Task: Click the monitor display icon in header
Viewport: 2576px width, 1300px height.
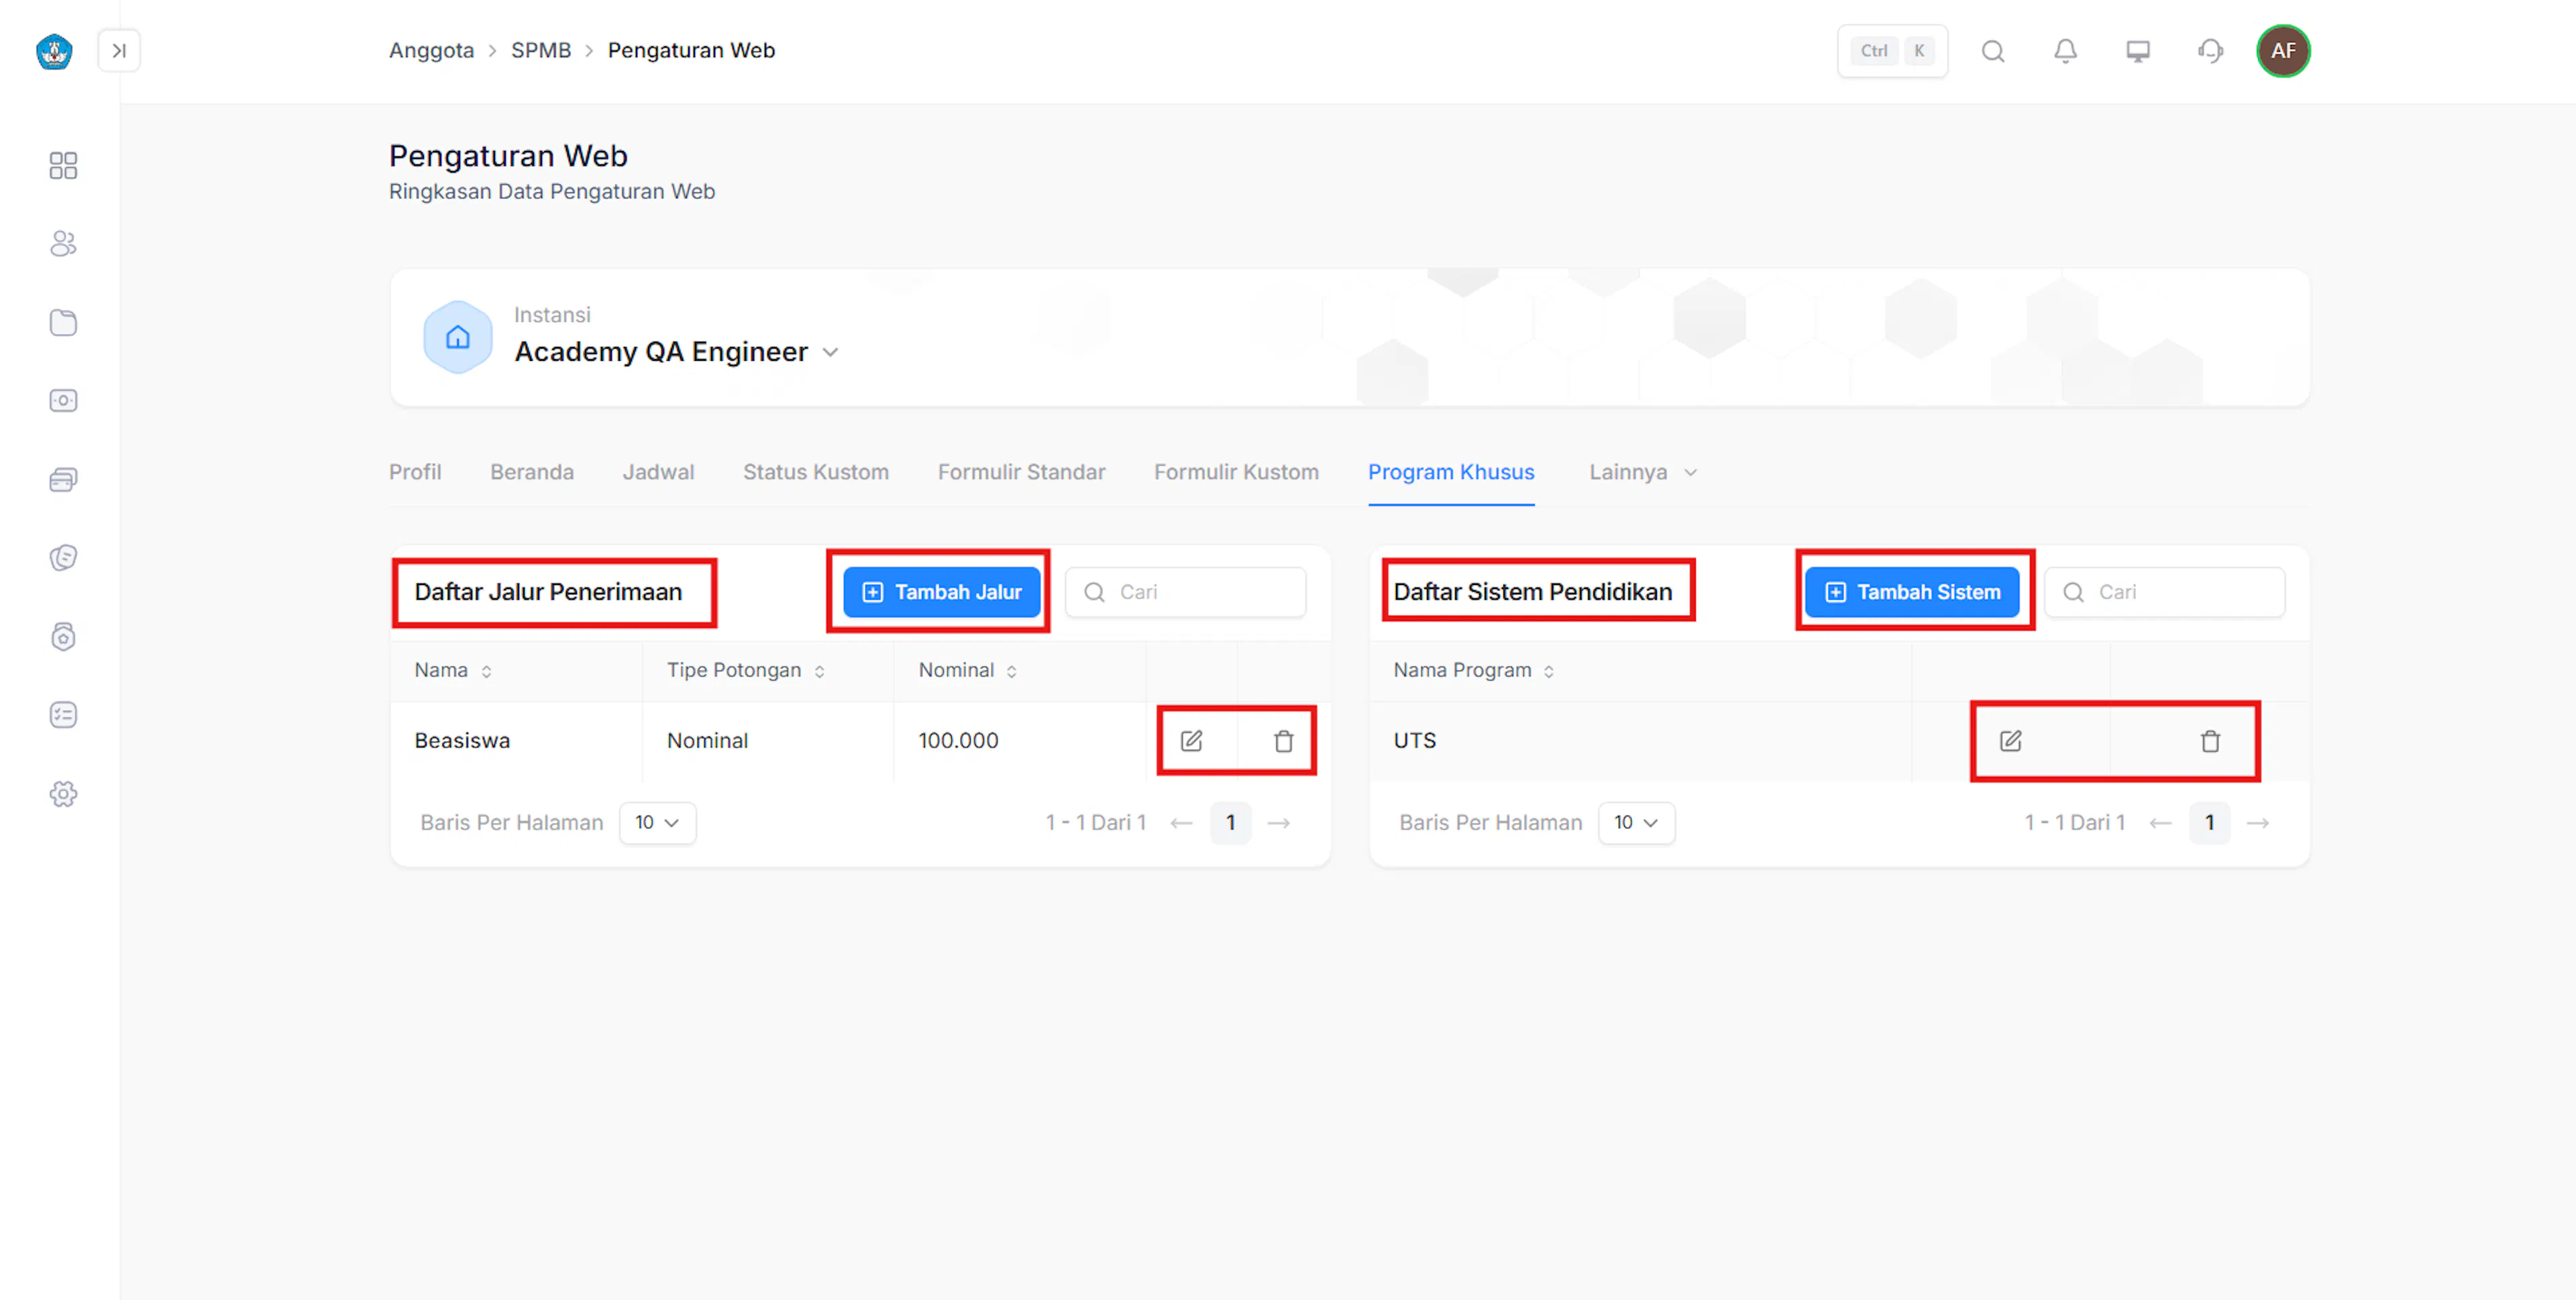Action: pos(2138,51)
